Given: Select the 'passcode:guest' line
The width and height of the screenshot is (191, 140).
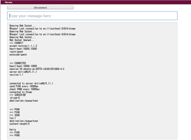Looking at the screenshot, I should (x=18, y=55).
